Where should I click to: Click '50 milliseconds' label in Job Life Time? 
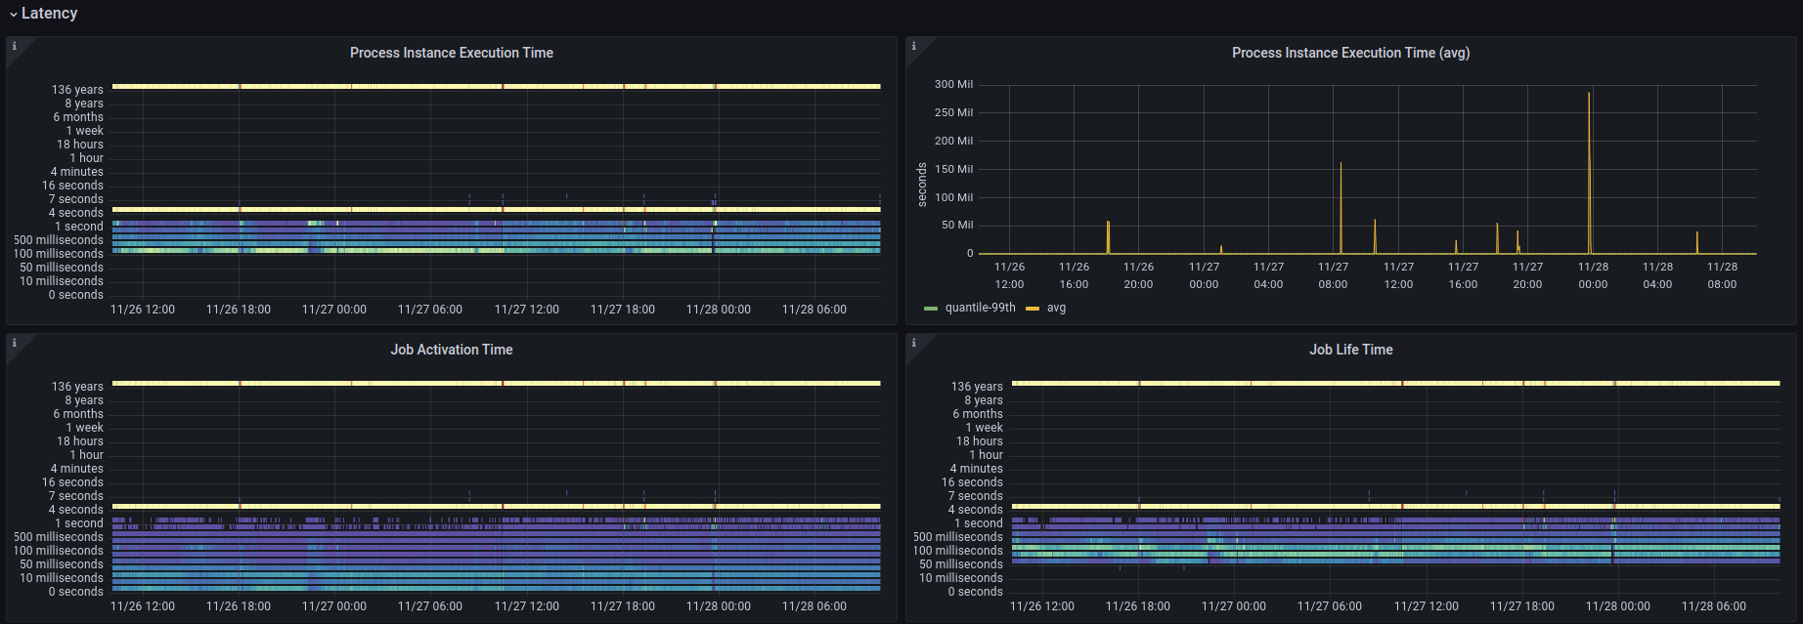[961, 564]
